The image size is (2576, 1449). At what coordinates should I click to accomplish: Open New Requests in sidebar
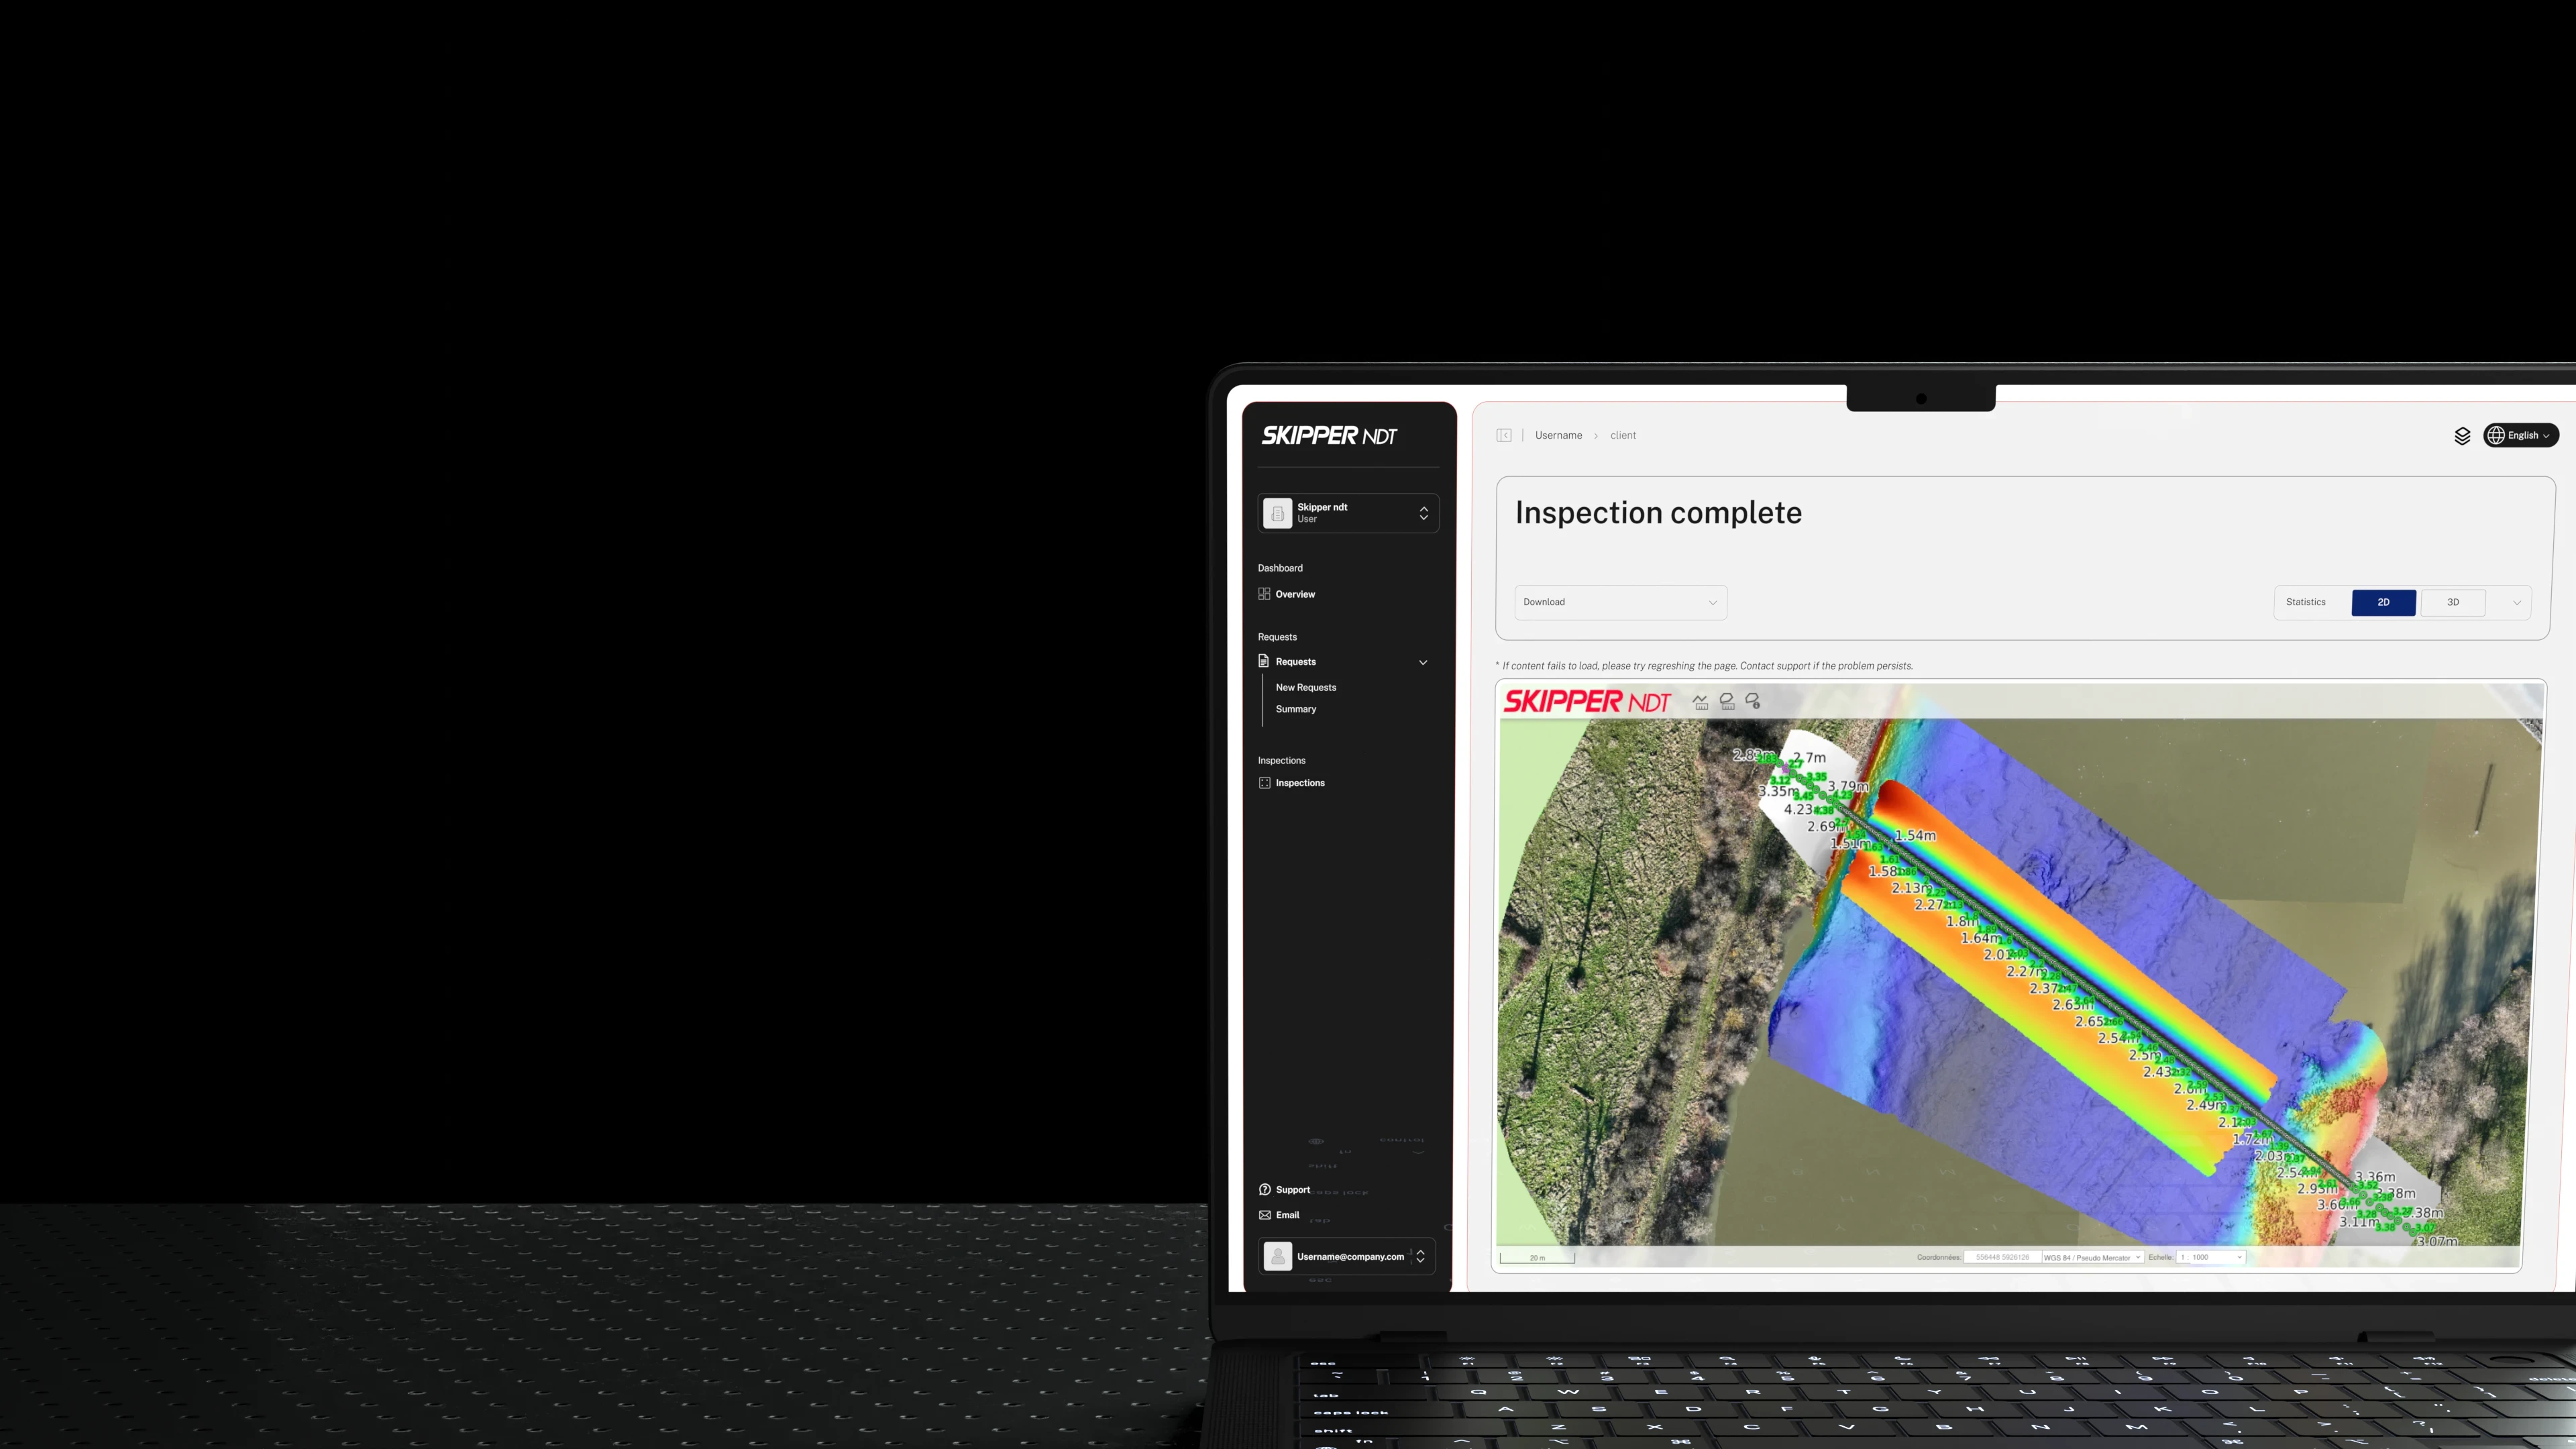(1306, 688)
